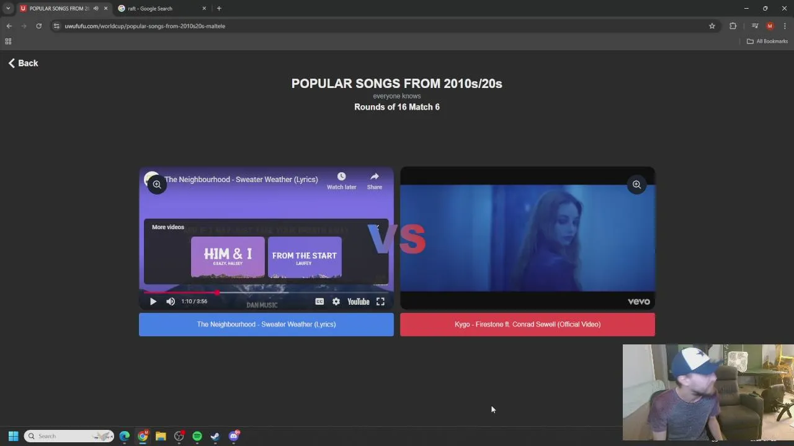Reload the current page

click(38, 26)
